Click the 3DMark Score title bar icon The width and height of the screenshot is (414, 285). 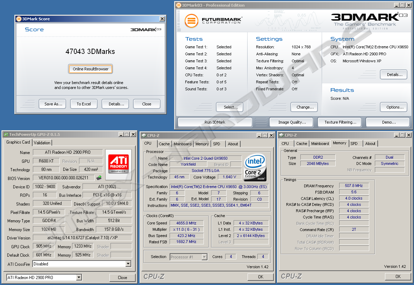coord(19,19)
